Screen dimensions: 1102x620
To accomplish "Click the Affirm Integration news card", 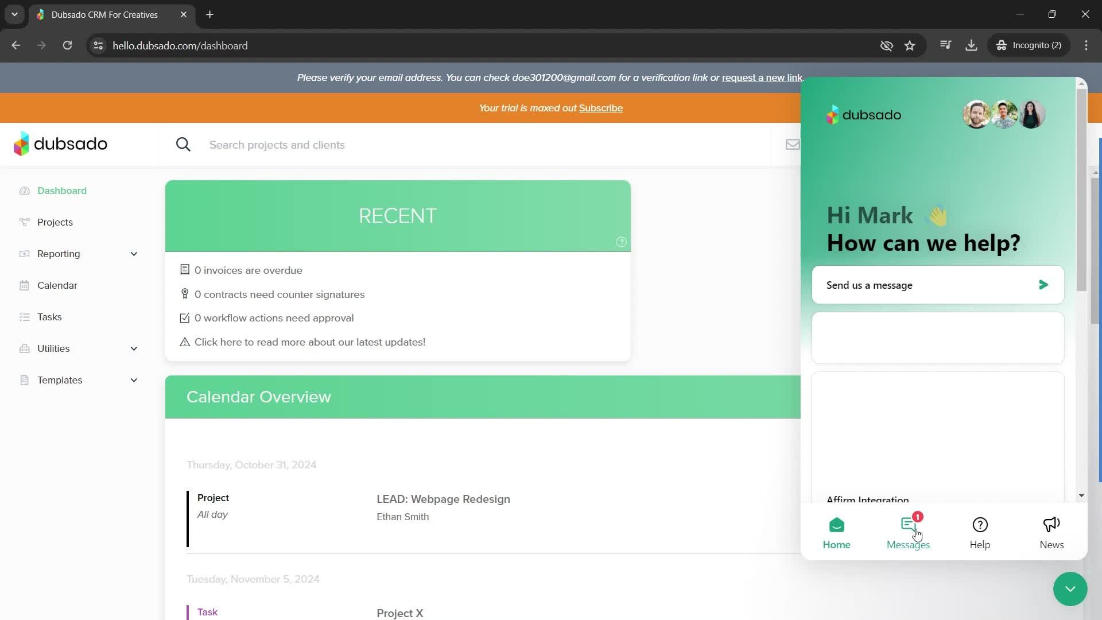I will [x=938, y=437].
